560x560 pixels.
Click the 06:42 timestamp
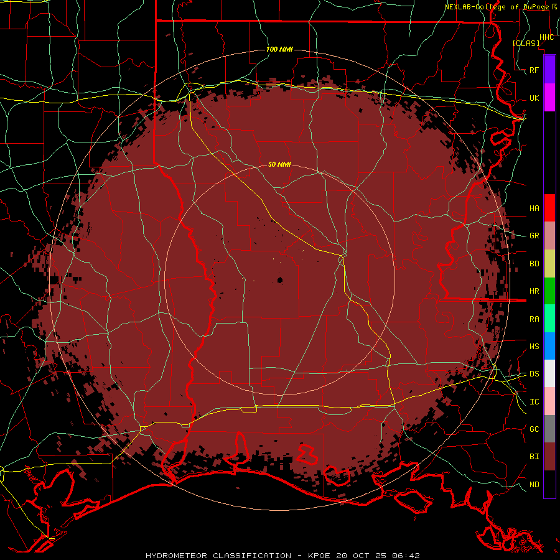click(x=406, y=556)
